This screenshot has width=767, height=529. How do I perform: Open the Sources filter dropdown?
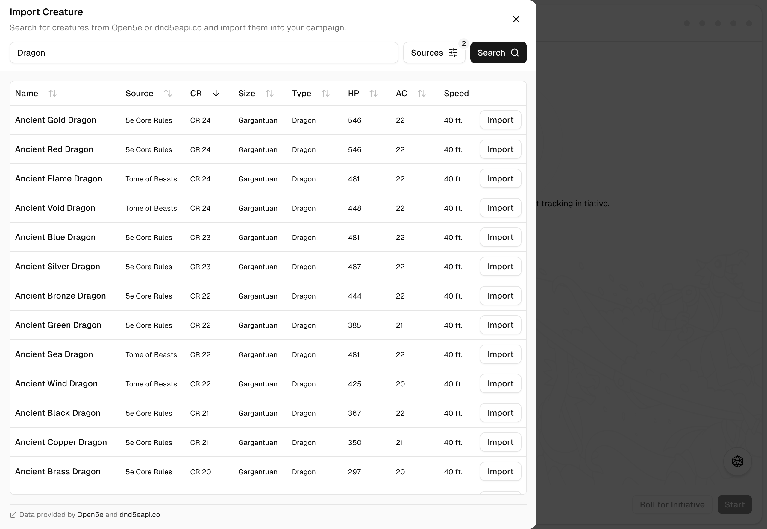[x=434, y=53]
